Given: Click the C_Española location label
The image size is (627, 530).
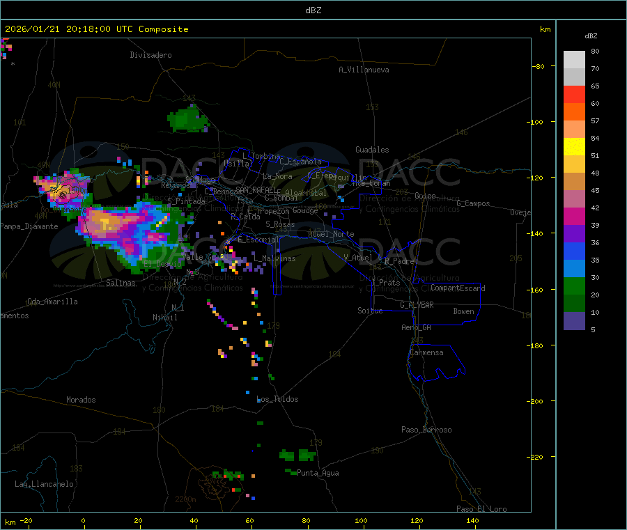Looking at the screenshot, I should 301,162.
